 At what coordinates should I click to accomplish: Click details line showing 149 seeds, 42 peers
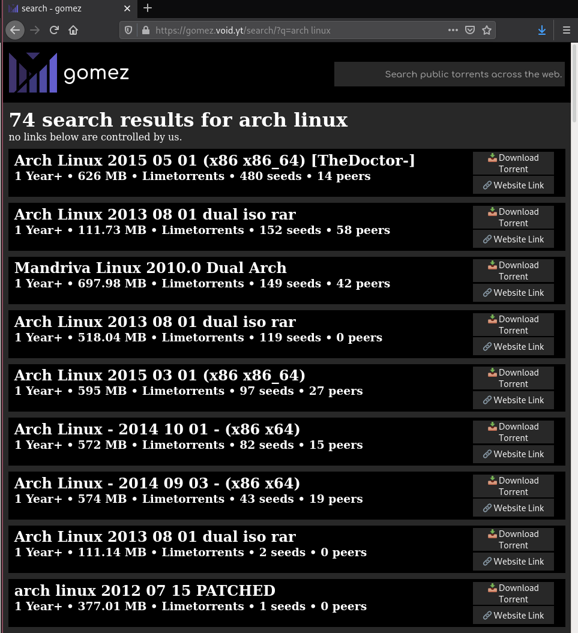coord(202,283)
